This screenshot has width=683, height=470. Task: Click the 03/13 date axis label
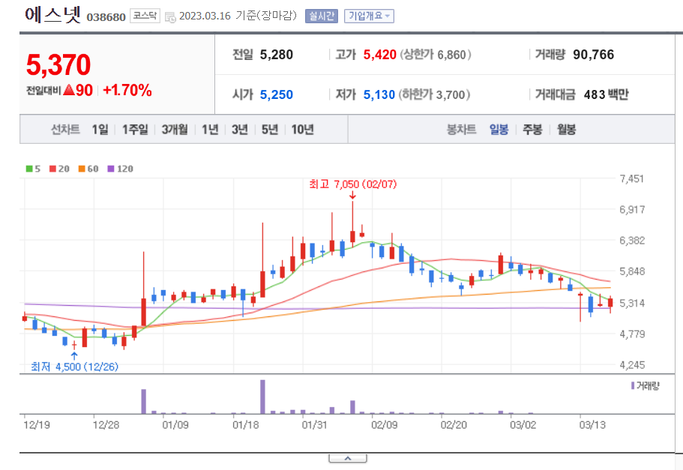point(592,425)
